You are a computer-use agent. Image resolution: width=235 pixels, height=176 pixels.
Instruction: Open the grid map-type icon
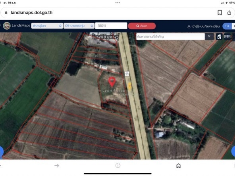click(x=227, y=36)
